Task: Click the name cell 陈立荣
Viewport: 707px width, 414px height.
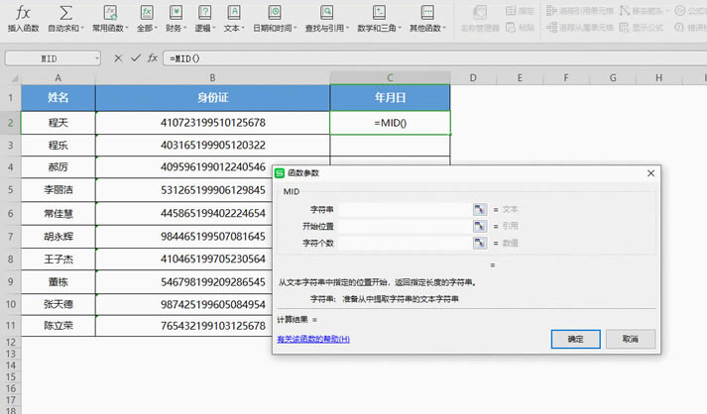Action: point(59,325)
